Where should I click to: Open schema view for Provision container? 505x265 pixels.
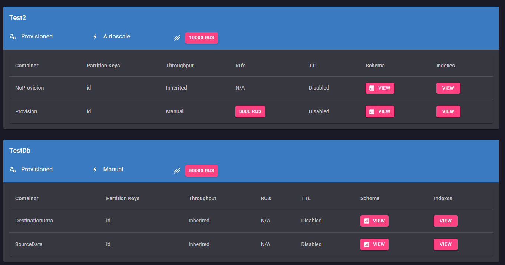tap(379, 111)
